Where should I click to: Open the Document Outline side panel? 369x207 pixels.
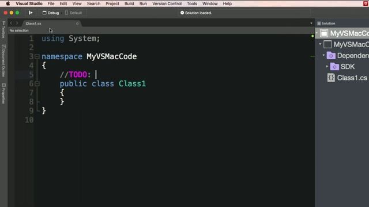3,60
